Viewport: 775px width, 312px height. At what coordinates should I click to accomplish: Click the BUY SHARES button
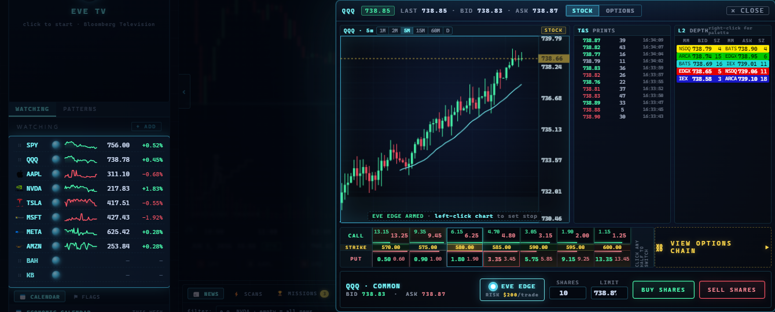(663, 290)
